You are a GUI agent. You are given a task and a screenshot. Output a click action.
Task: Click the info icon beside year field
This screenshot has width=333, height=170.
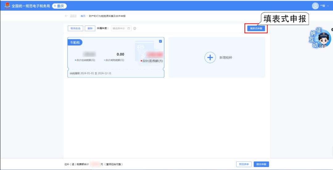(x=135, y=28)
